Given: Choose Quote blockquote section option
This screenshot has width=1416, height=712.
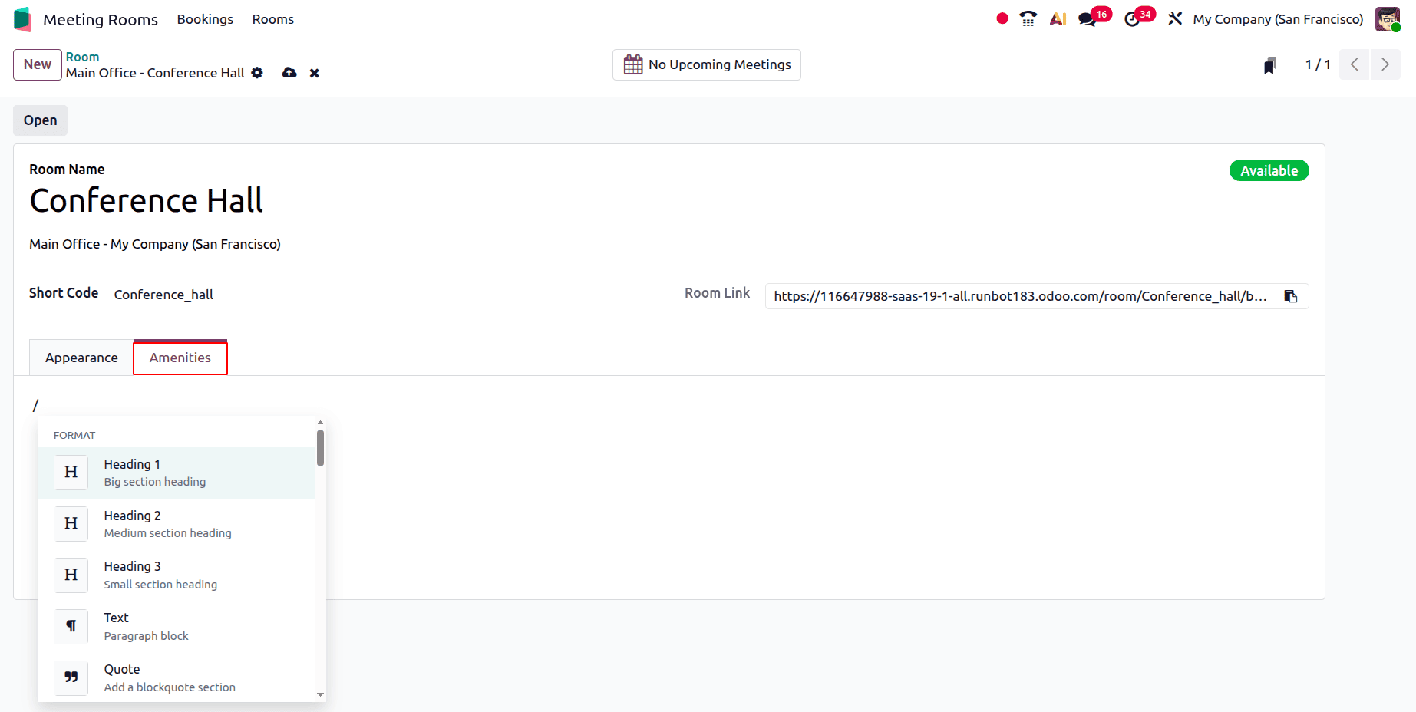Looking at the screenshot, I should tap(177, 677).
